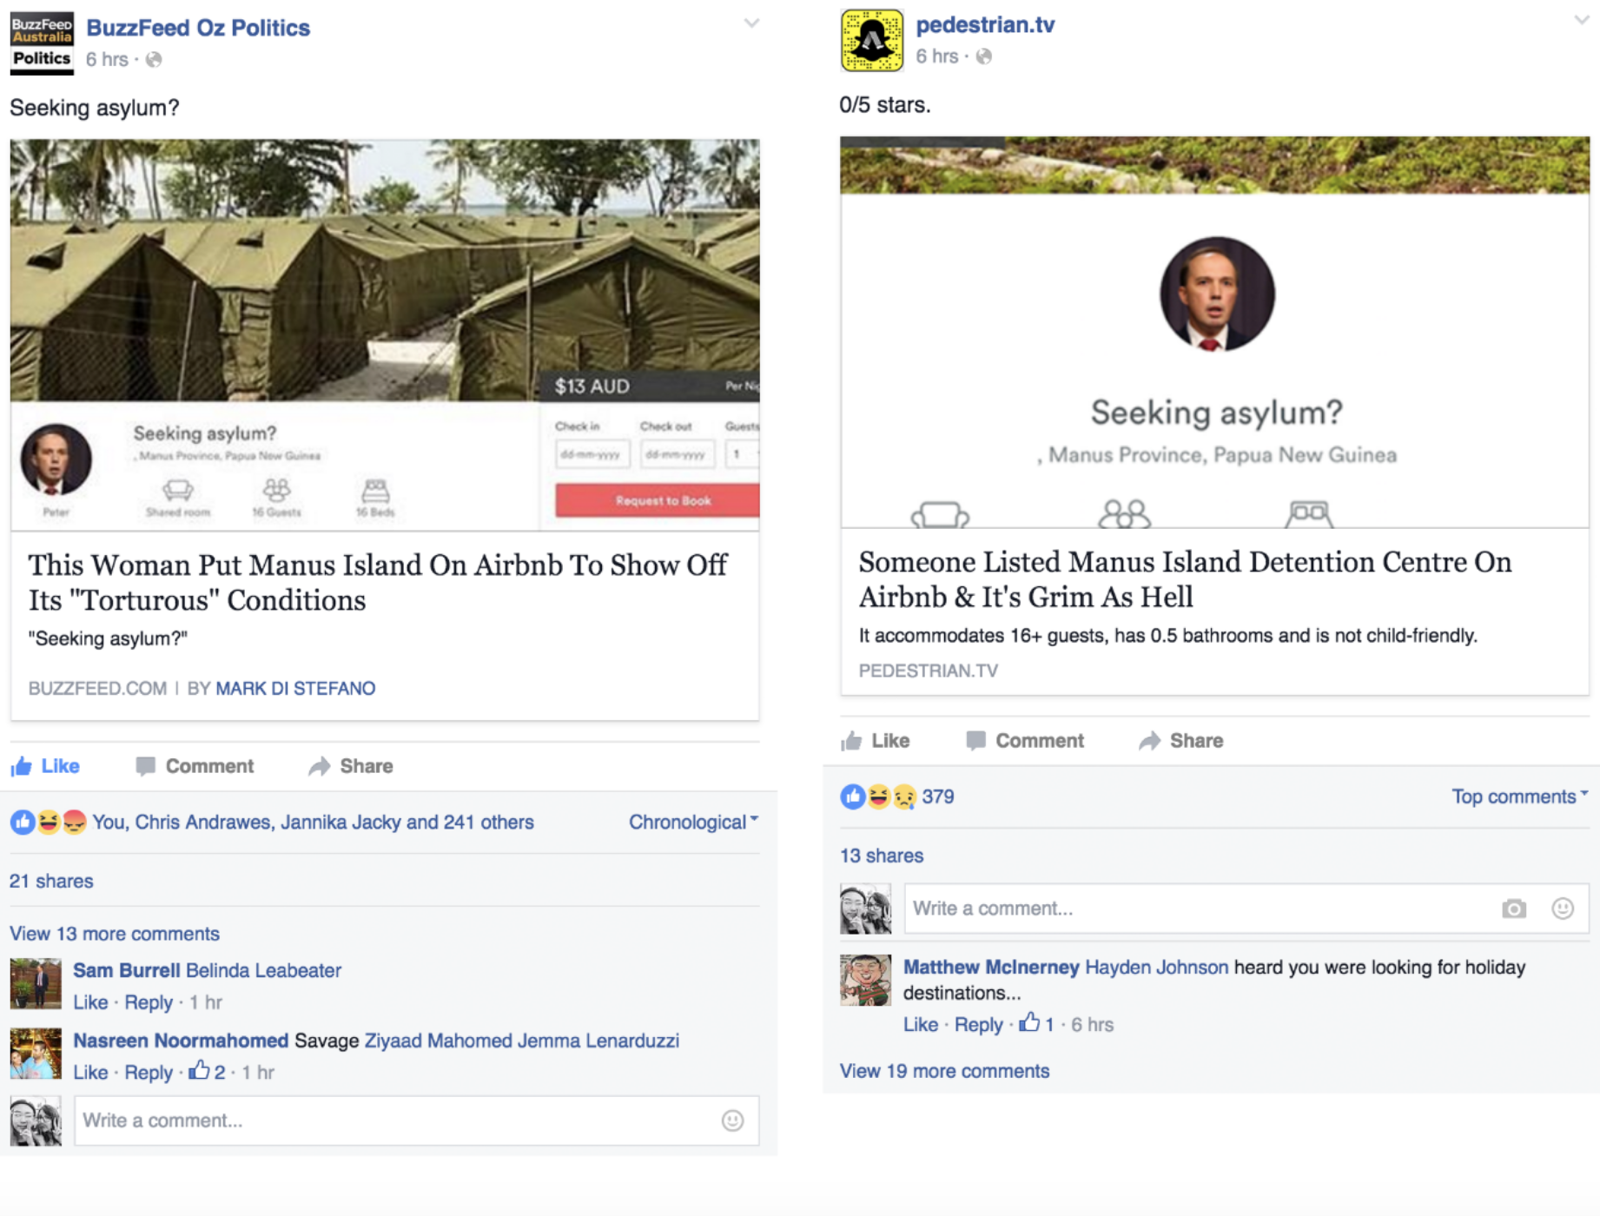Screen dimensions: 1600x1216
Task: Open Jemma Lenarduzzi's tagged profile
Action: [599, 1041]
